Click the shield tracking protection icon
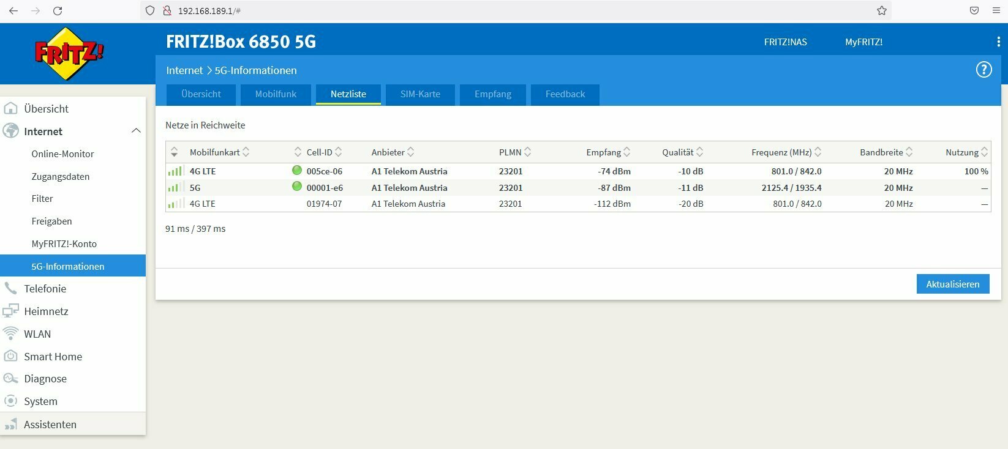The image size is (1008, 449). pyautogui.click(x=150, y=10)
